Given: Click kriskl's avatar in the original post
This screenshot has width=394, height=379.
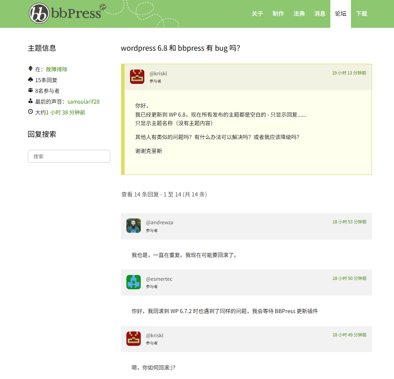Looking at the screenshot, I should pos(137,77).
